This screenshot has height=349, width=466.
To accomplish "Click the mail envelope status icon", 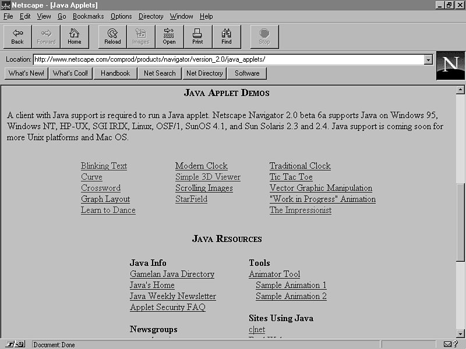I will click(447, 344).
